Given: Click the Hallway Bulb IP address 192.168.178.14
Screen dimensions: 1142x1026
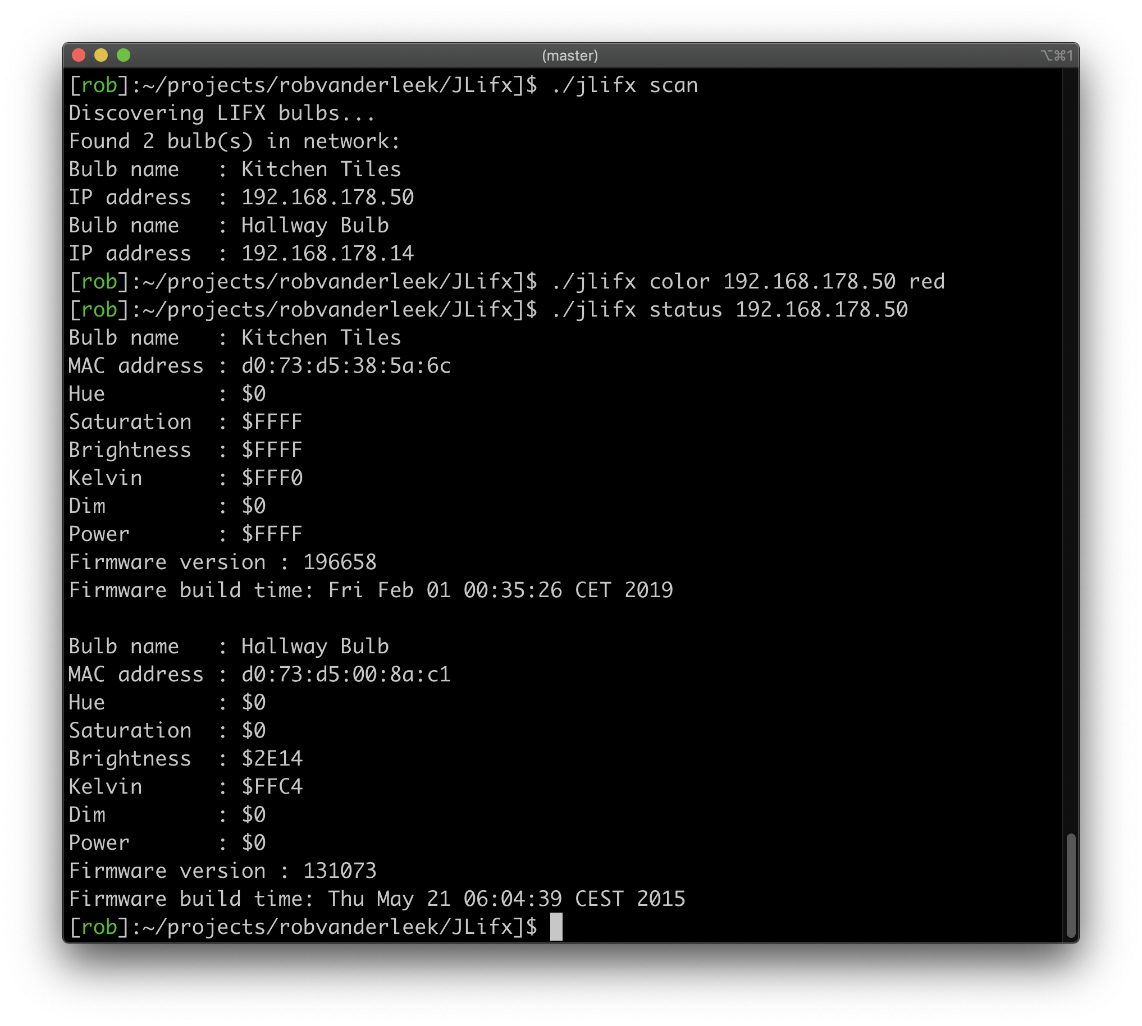Looking at the screenshot, I should tap(328, 254).
